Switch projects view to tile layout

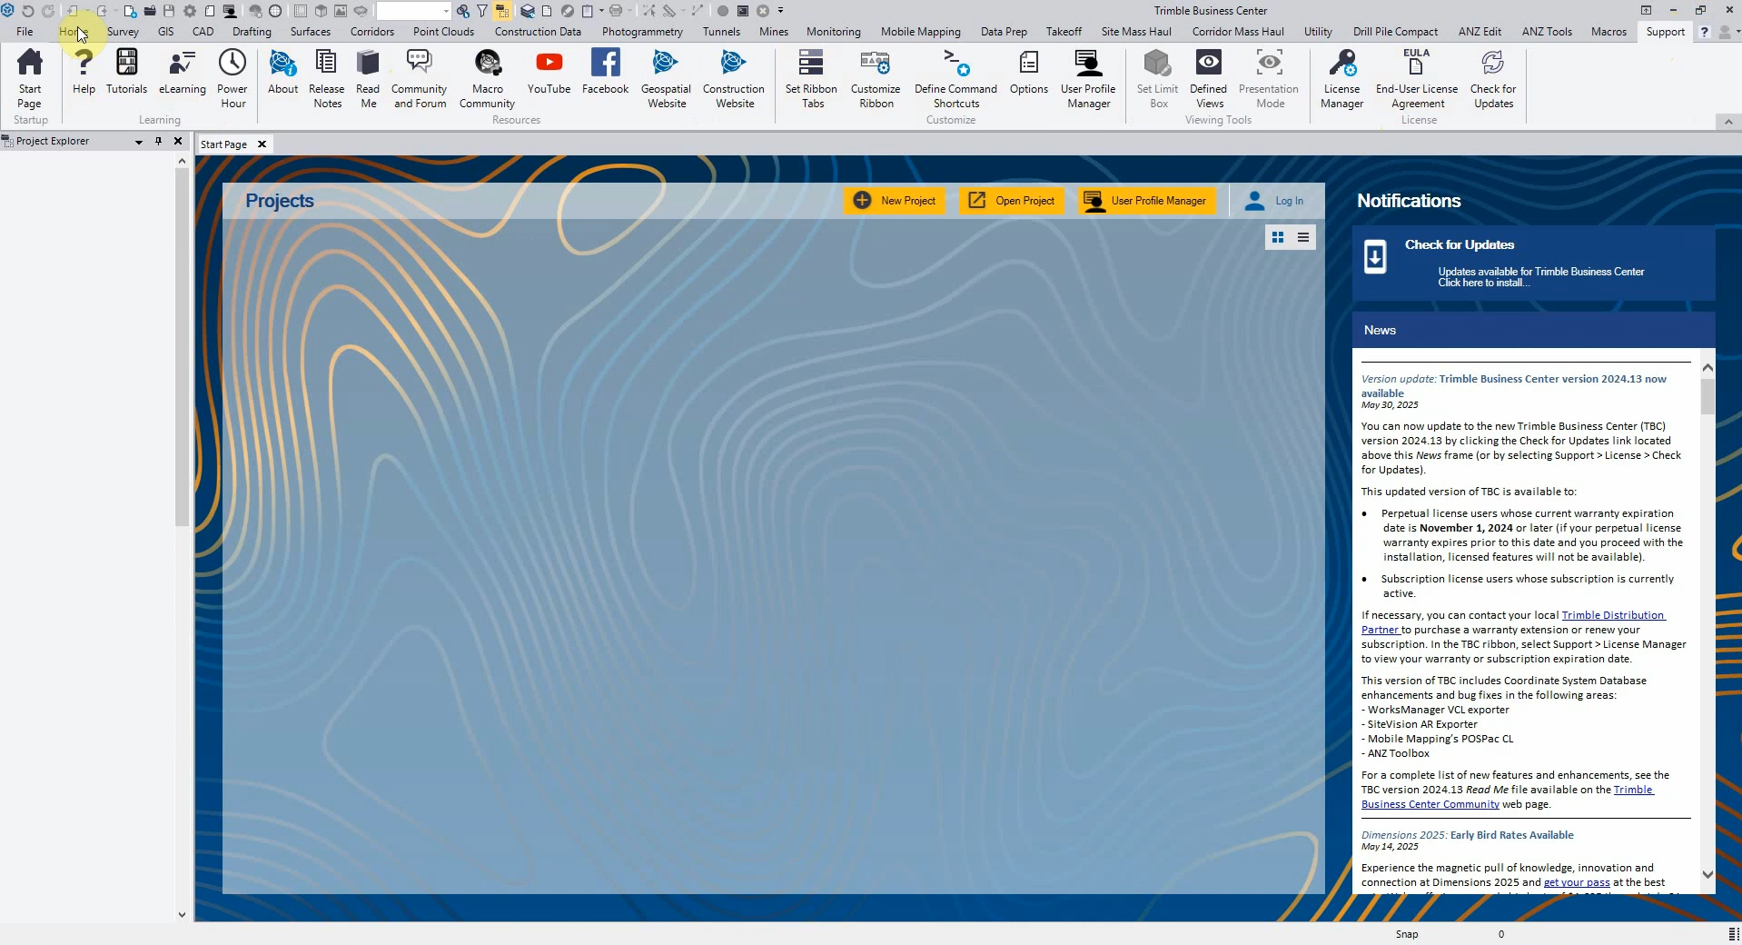click(x=1276, y=237)
